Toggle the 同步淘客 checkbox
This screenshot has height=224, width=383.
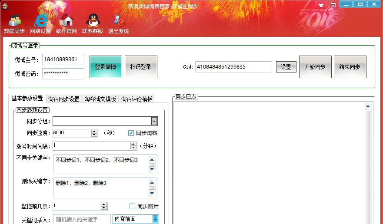tap(131, 133)
